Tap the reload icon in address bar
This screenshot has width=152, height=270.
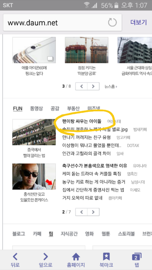click(112, 22)
